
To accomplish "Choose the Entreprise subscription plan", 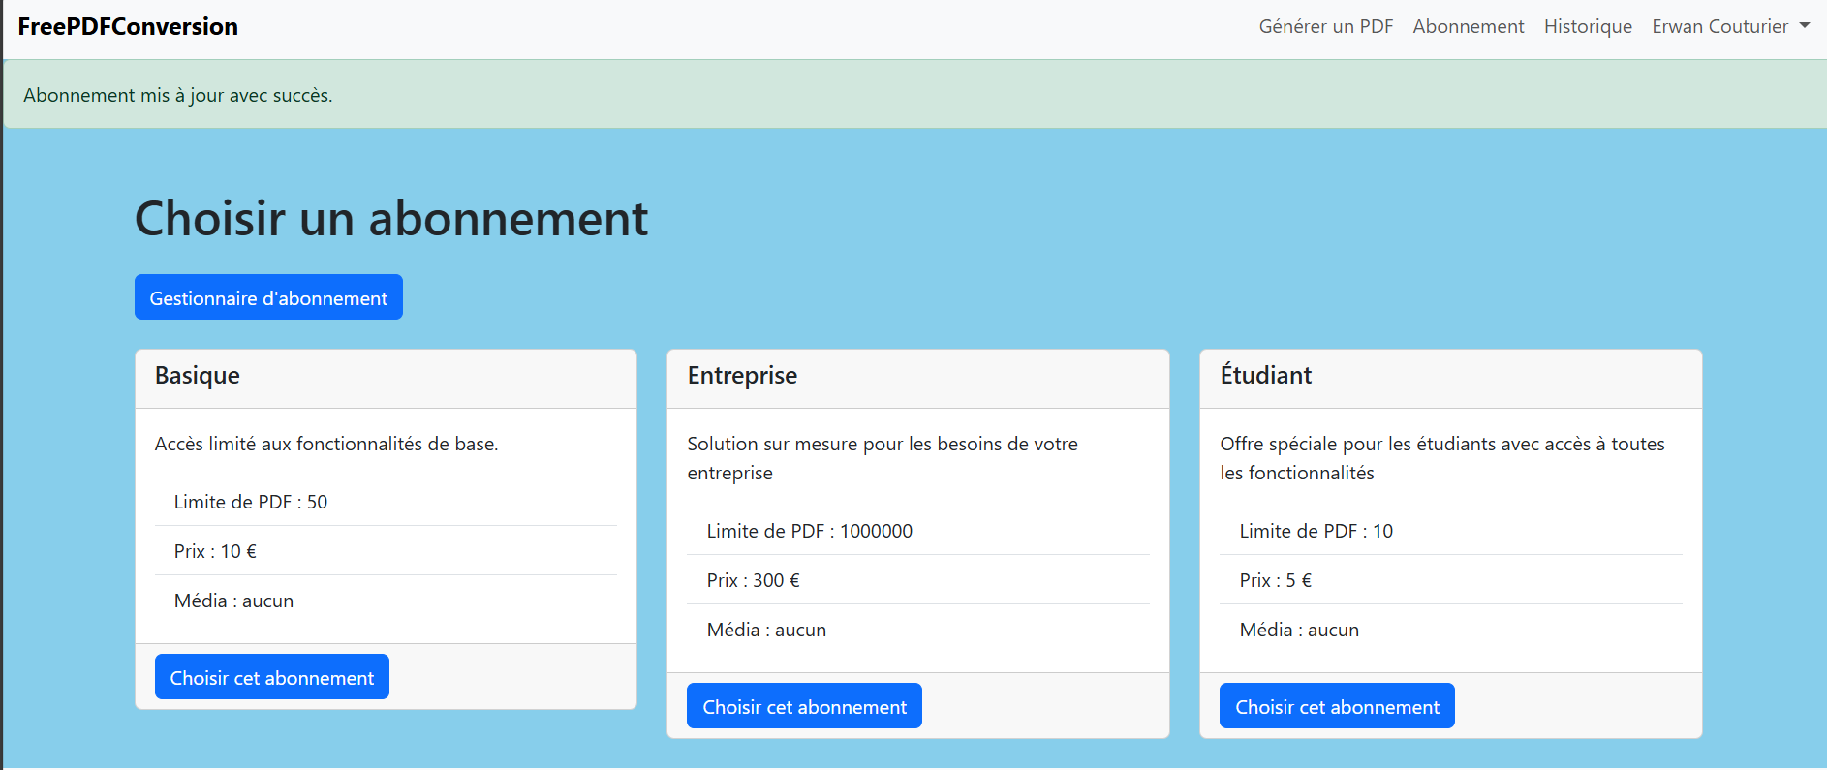I will click(804, 706).
